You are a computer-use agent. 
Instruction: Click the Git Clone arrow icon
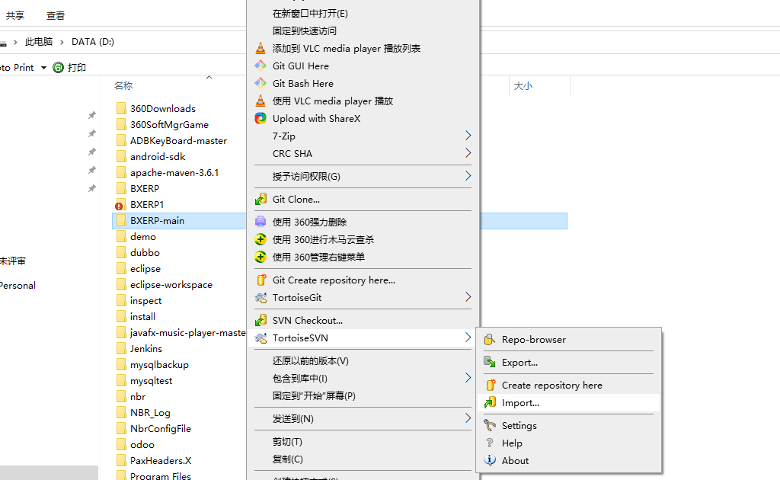click(x=261, y=200)
